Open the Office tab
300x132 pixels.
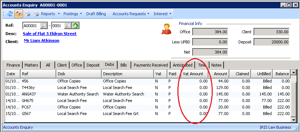pyautogui.click(x=77, y=65)
